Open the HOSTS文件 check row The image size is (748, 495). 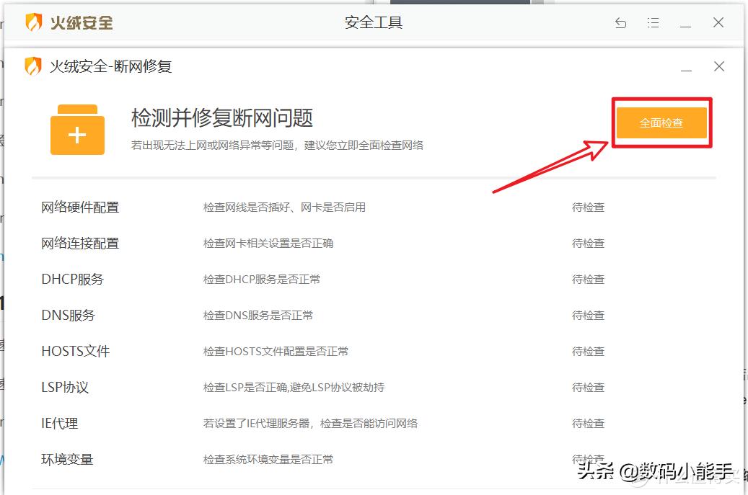point(75,351)
